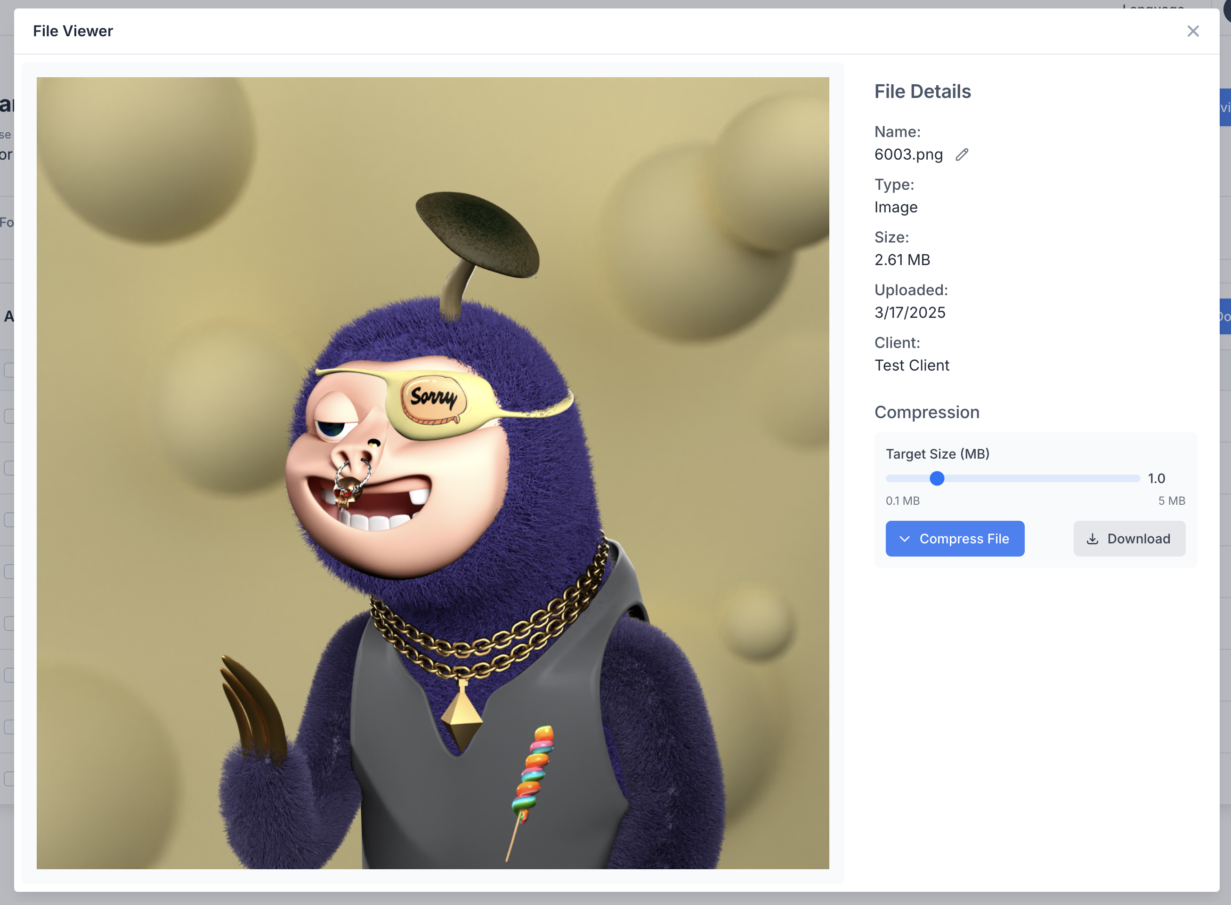Select the 3/17/2025 upload date

click(910, 312)
